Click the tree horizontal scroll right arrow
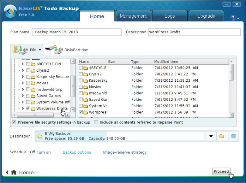 [68, 115]
